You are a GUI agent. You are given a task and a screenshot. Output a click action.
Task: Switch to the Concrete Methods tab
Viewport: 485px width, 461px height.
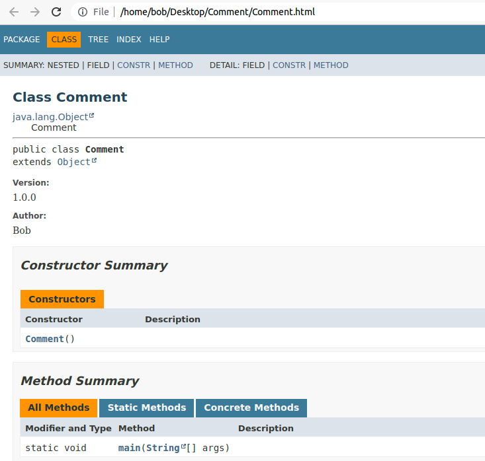(x=251, y=408)
